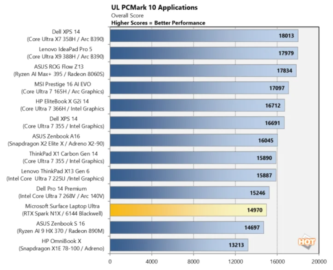333x270 pixels.
Task: Click '(Snapdragon X1E 78-100 / Adreno)' text
Action: pyautogui.click(x=62, y=248)
